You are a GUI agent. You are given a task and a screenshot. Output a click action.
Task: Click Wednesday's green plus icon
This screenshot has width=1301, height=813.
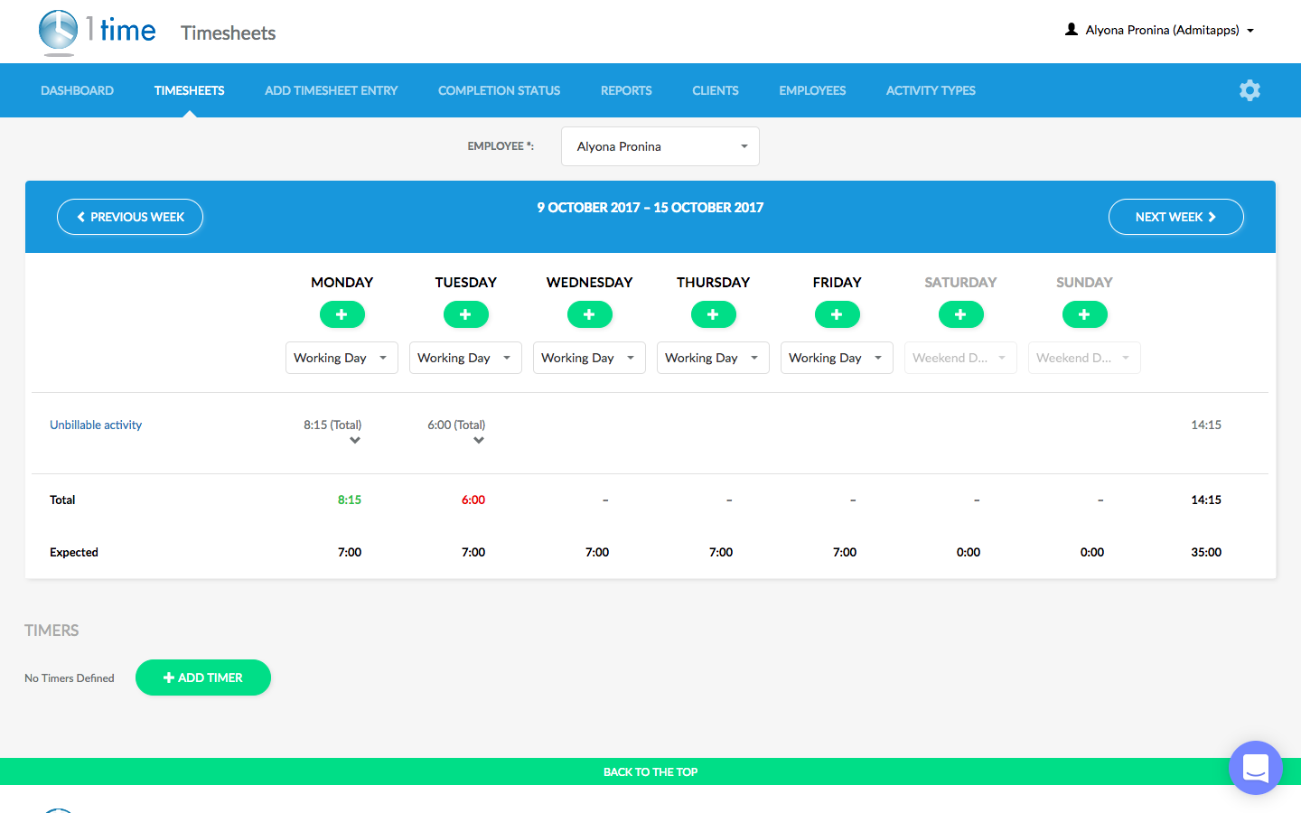point(589,314)
